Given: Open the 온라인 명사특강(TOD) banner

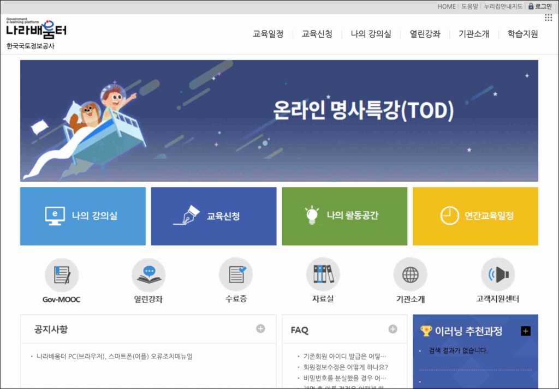Looking at the screenshot, I should coord(279,121).
